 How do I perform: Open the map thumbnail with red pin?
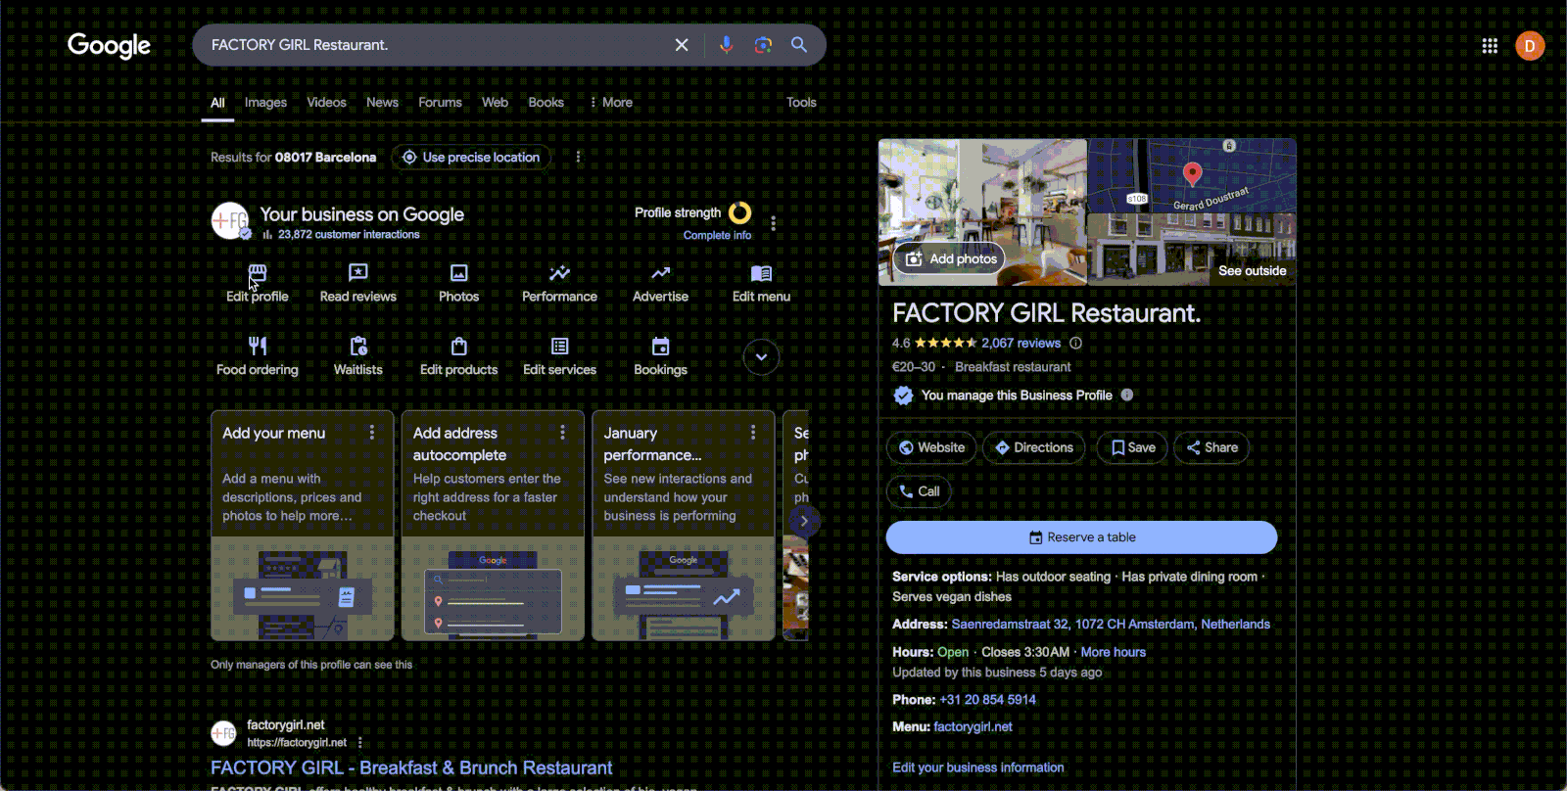tap(1192, 176)
